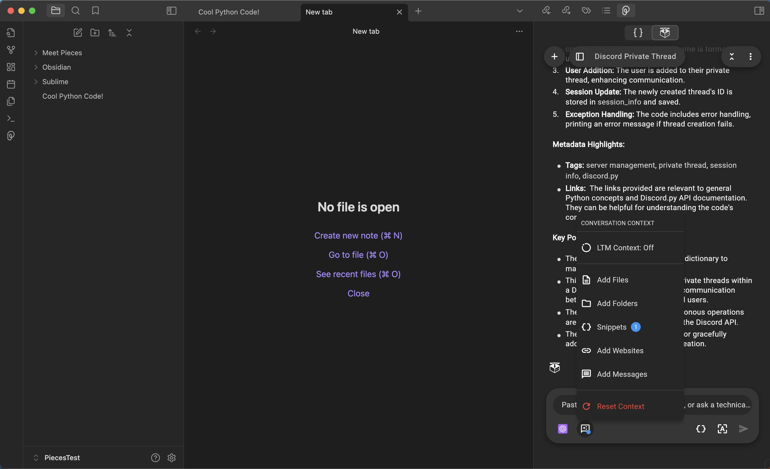Open graph view ribbon icon
This screenshot has height=469, width=770.
point(11,50)
